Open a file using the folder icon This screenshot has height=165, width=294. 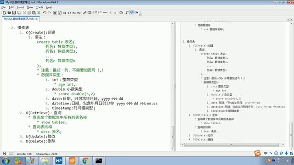click(9, 13)
